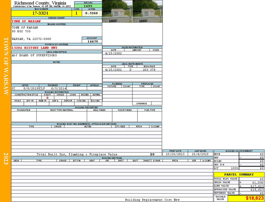Click the yellow map number 17-33D1 field
This screenshot has height=202, width=265.
pos(40,13)
